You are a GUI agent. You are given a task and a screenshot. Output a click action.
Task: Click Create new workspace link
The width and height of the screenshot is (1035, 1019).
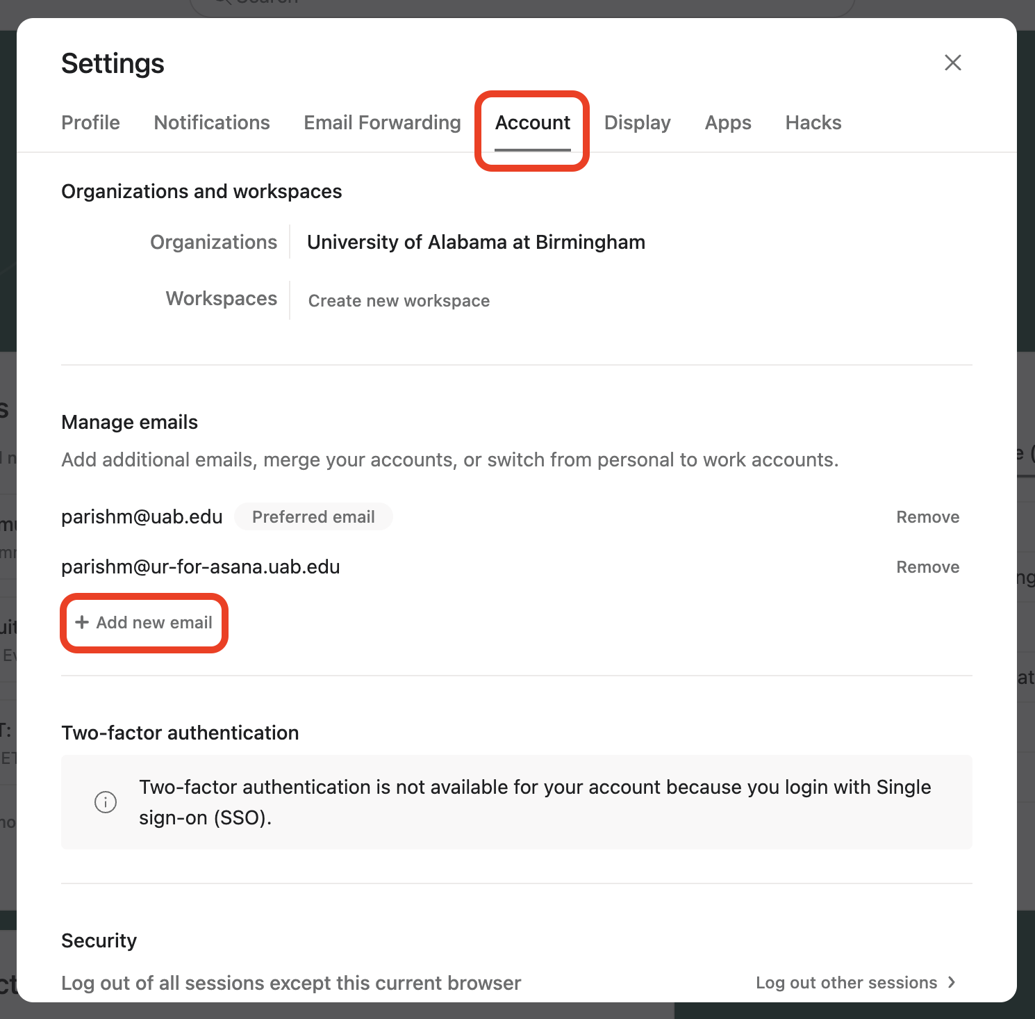pyautogui.click(x=399, y=301)
